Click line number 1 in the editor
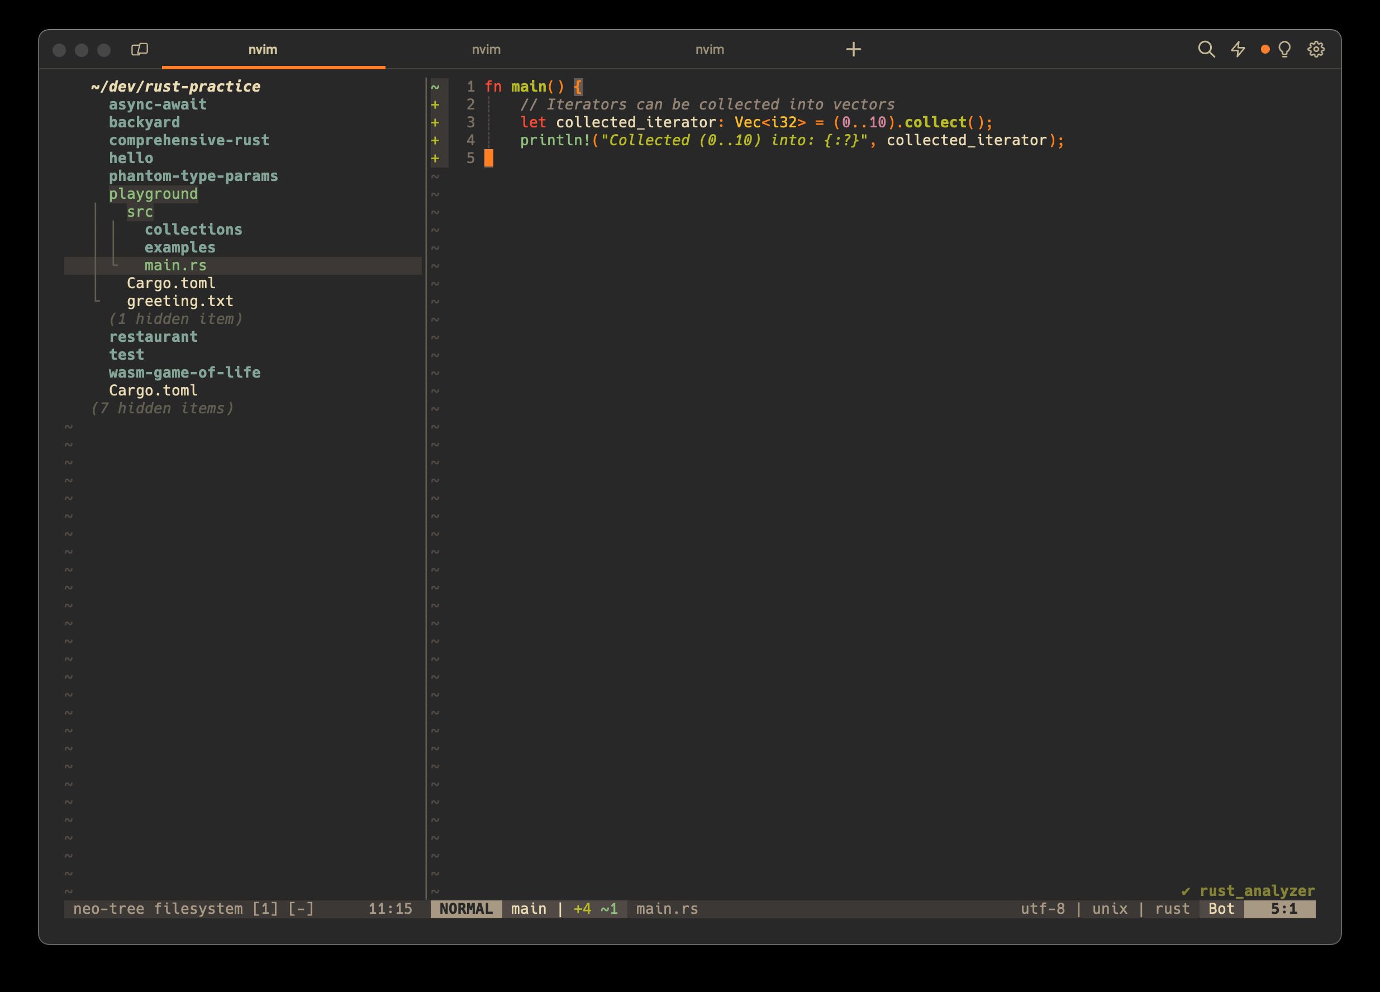The image size is (1380, 992). tap(470, 87)
